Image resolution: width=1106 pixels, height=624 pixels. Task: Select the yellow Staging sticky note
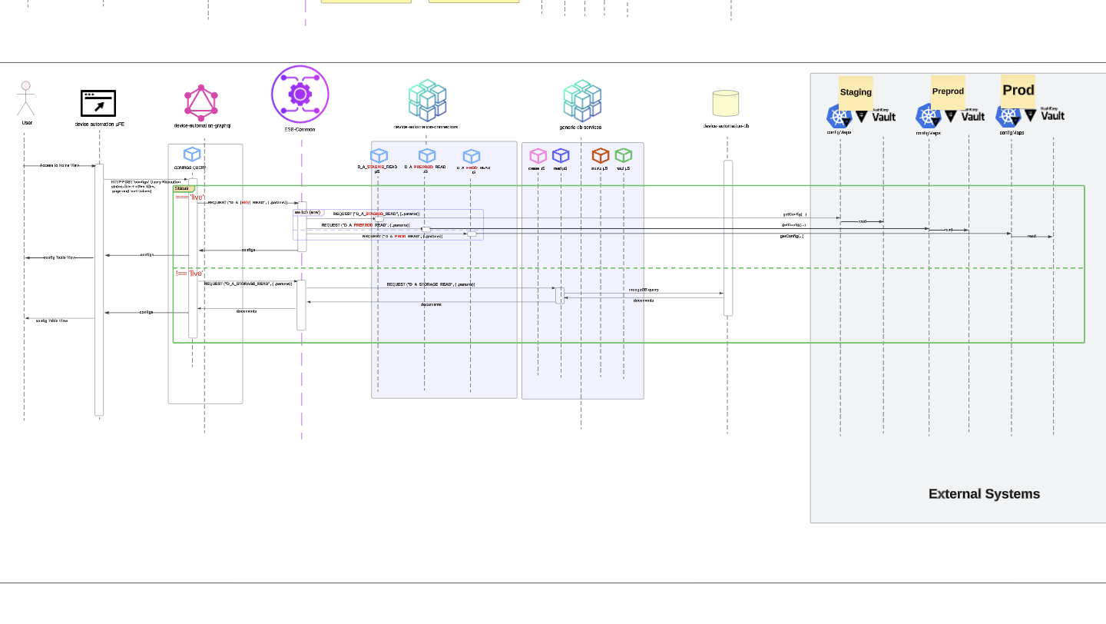856,92
